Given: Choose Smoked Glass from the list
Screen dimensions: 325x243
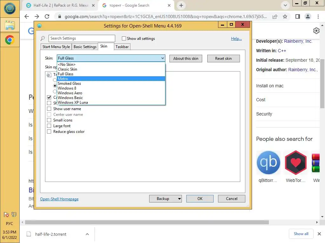Looking at the screenshot, I should (x=111, y=84).
